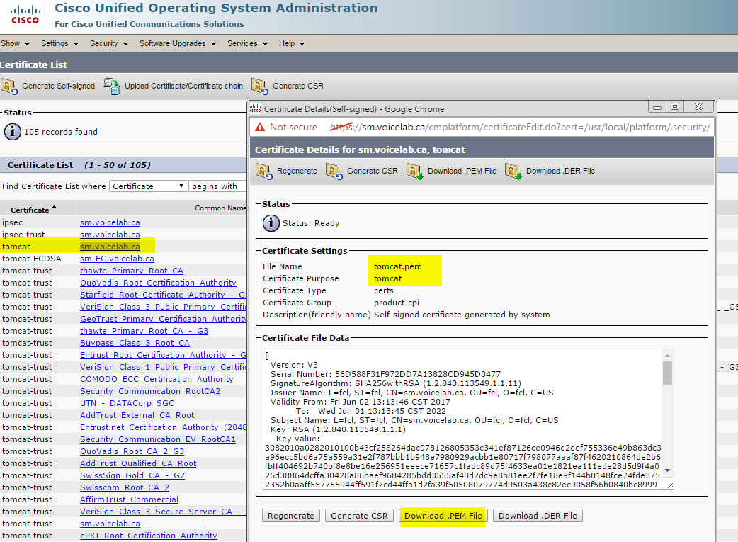Click the bottom Download .DER File button
This screenshot has height=542, width=738.
click(538, 516)
